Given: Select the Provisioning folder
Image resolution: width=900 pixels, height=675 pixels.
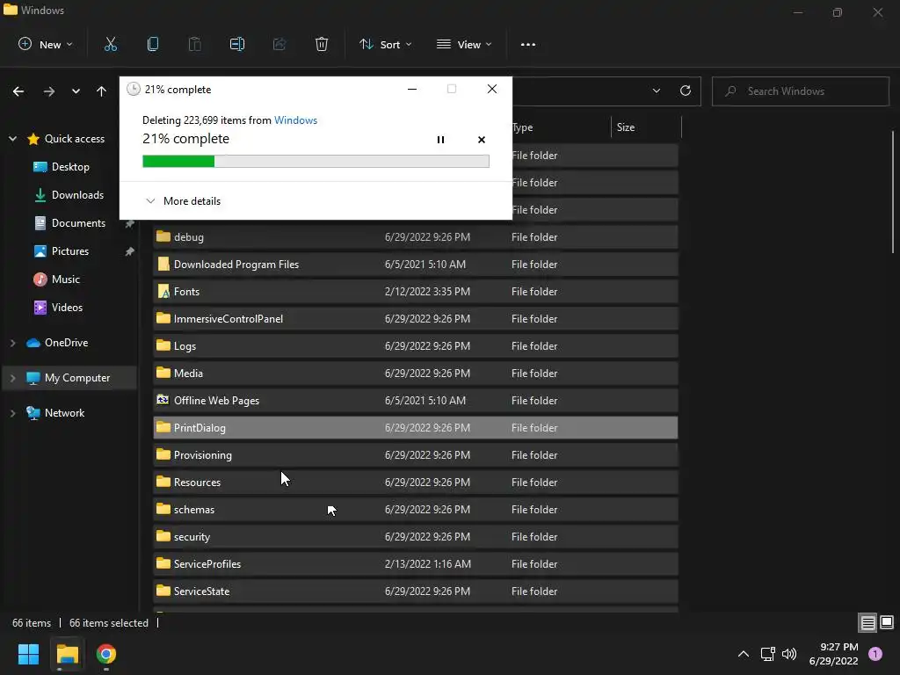Looking at the screenshot, I should pyautogui.click(x=416, y=455).
